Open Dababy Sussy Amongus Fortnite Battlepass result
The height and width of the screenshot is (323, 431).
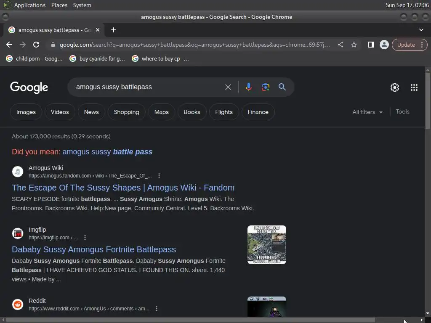tap(94, 249)
